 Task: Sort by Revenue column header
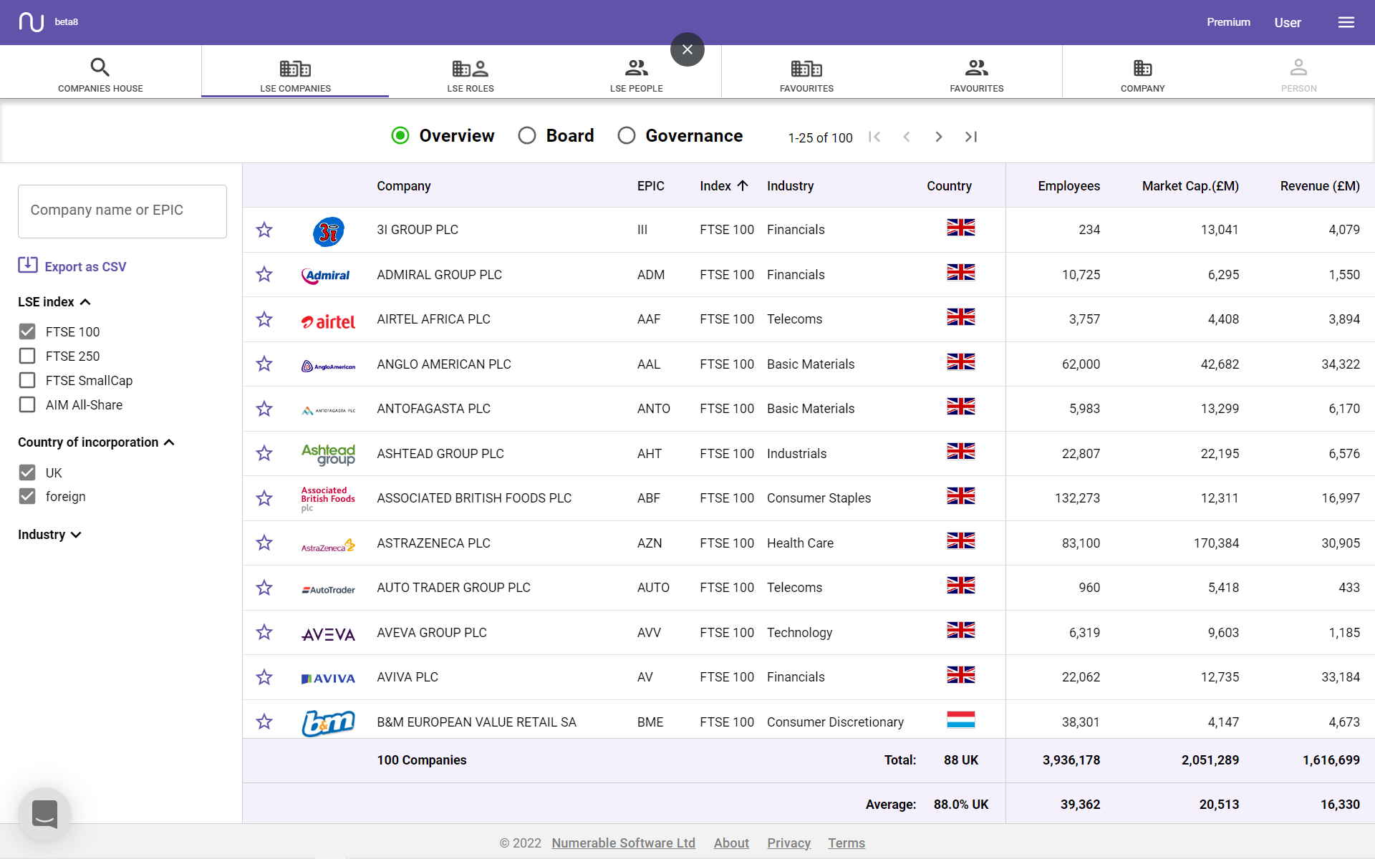[1320, 186]
